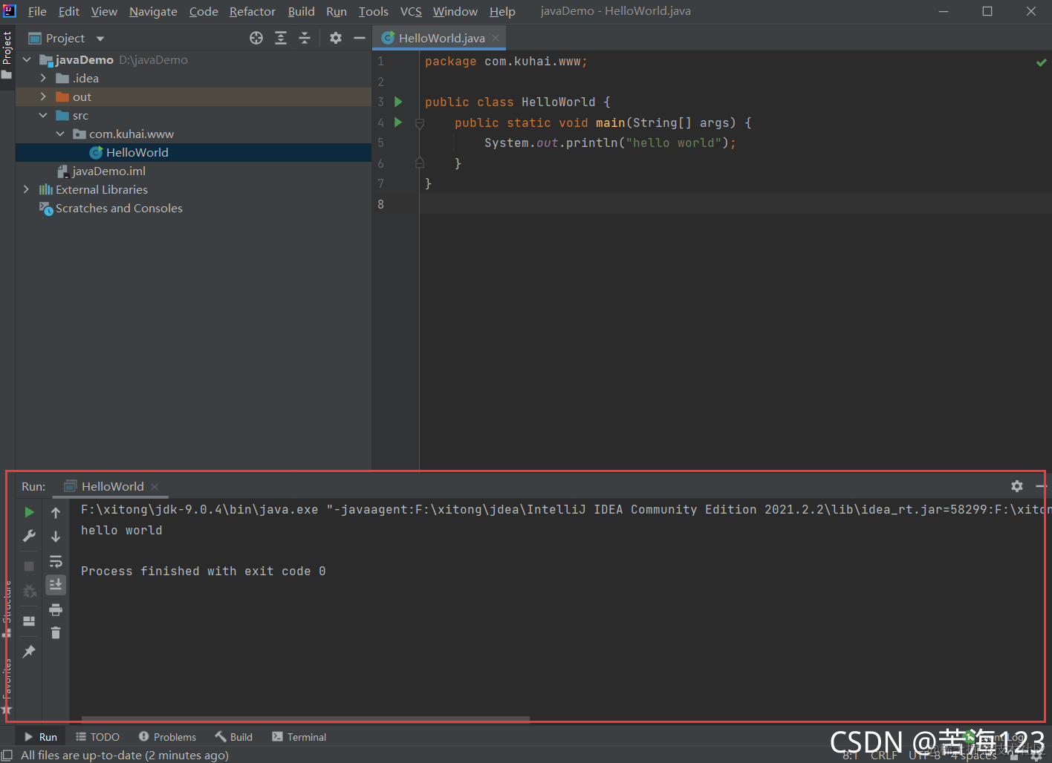Click fold end marker at line 6
The image size is (1052, 763).
click(x=419, y=163)
